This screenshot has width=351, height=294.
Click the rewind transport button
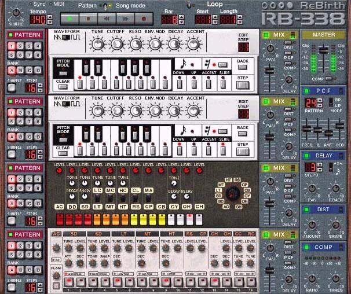107,19
